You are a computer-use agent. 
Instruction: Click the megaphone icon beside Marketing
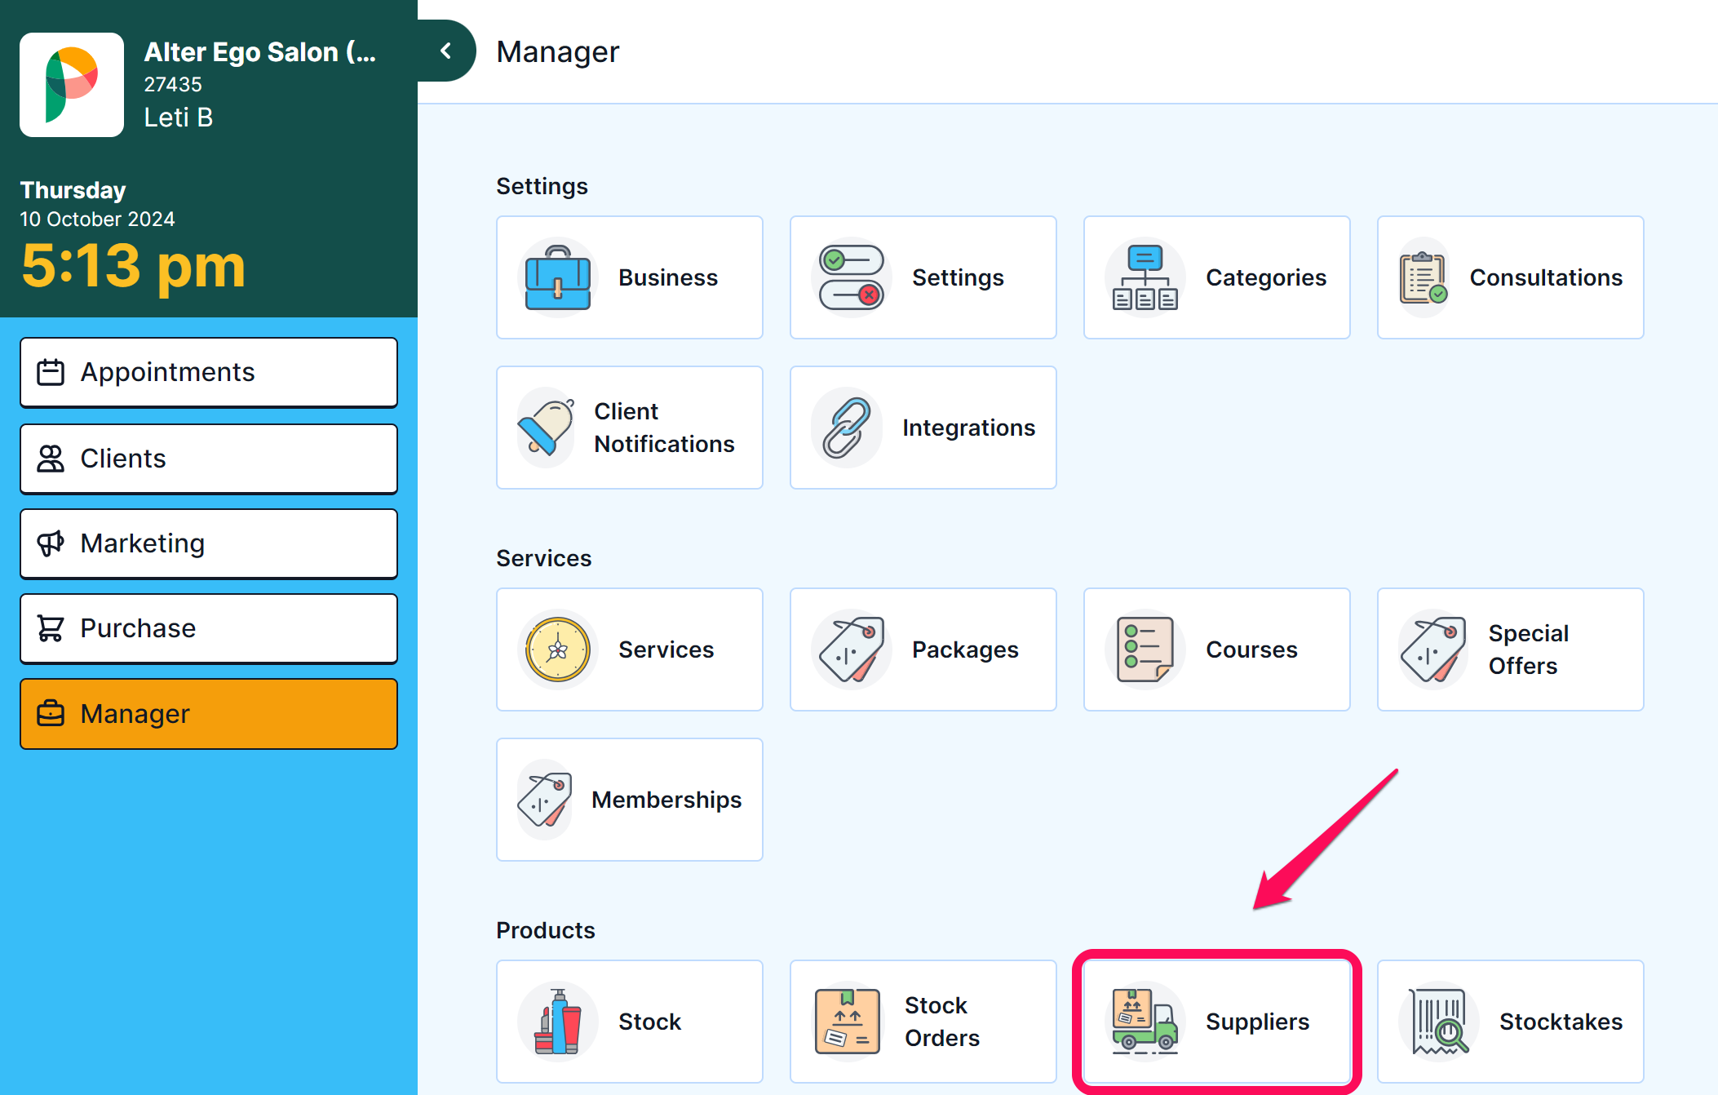[51, 543]
